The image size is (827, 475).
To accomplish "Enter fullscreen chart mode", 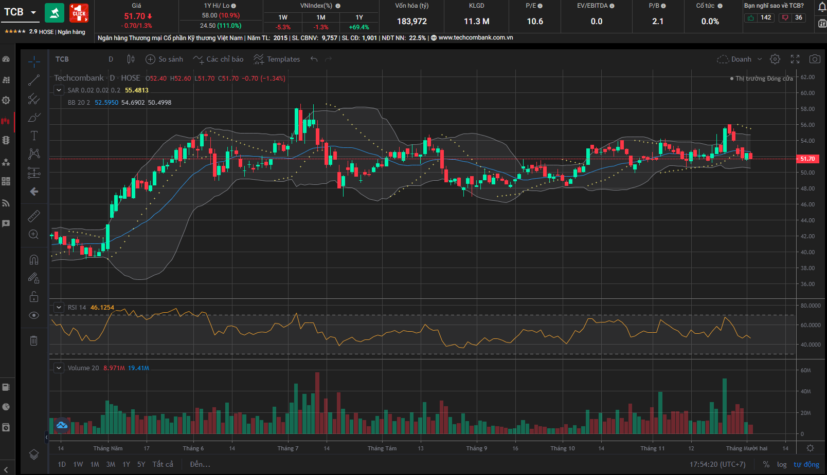I will click(x=795, y=59).
